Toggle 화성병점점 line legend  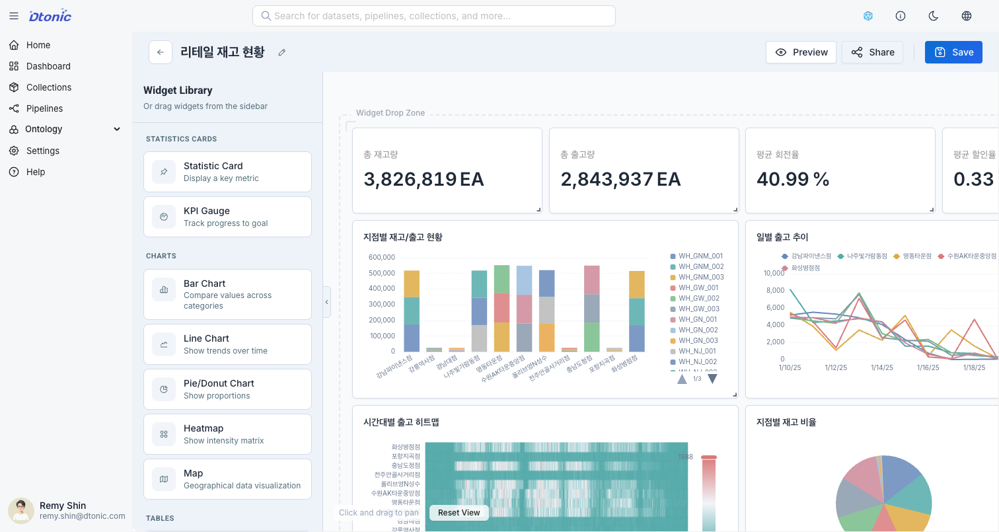pyautogui.click(x=800, y=268)
